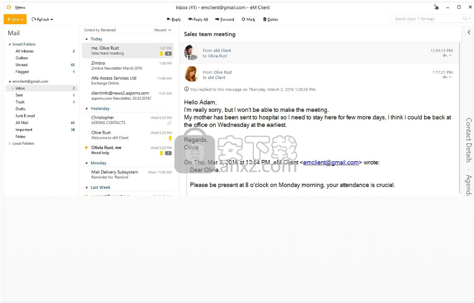The width and height of the screenshot is (474, 303).
Task: Click the touch mode hand icon
Action: click(x=436, y=7)
